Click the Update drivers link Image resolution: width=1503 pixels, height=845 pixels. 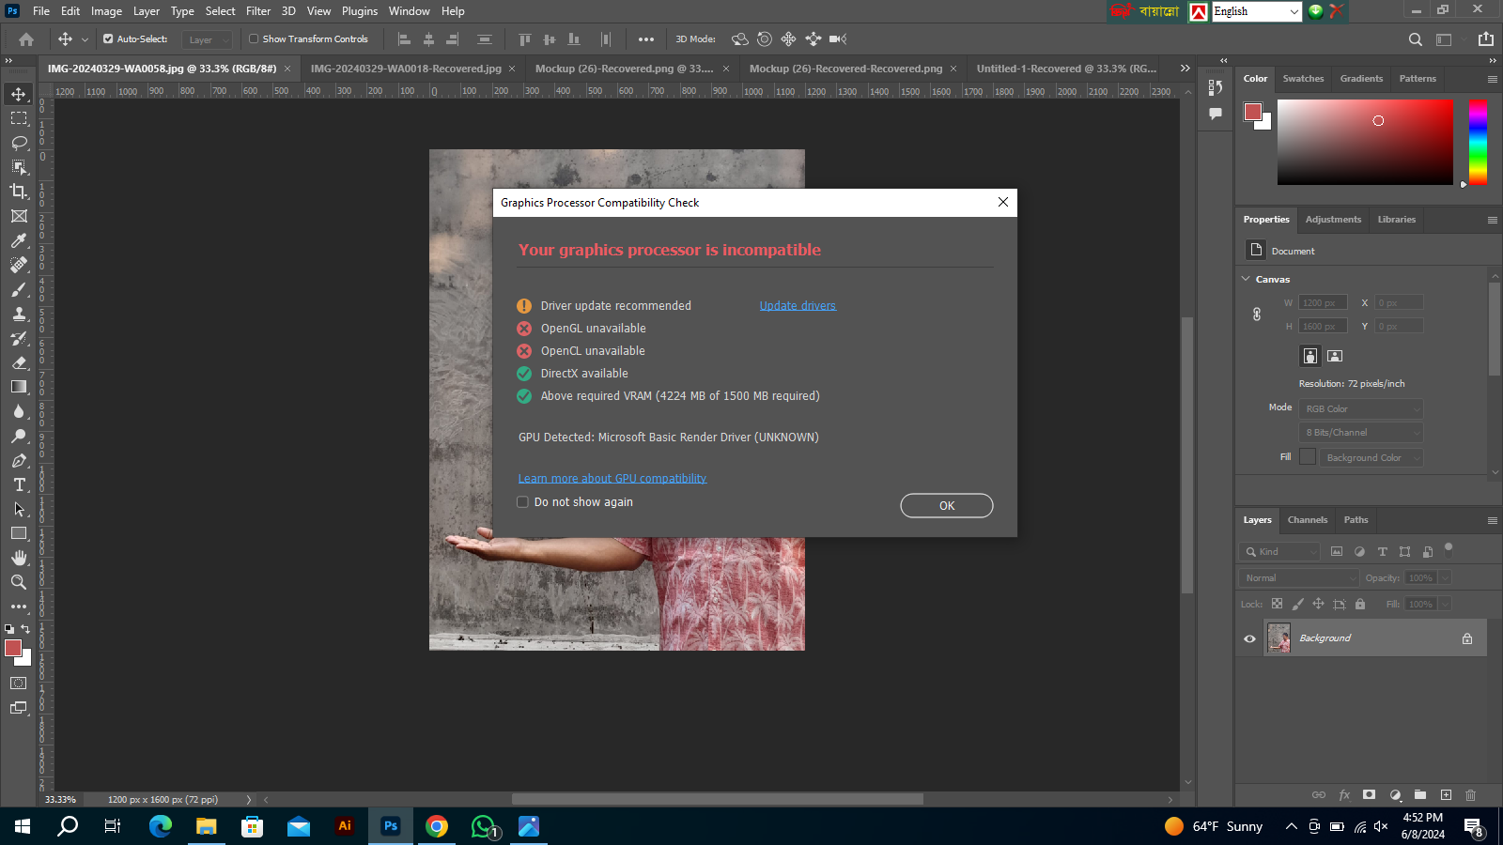[x=798, y=305]
